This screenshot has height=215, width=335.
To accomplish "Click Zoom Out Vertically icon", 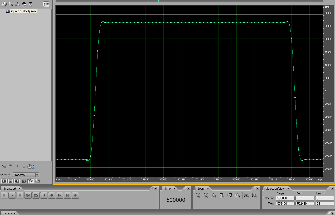I will (x=254, y=195).
